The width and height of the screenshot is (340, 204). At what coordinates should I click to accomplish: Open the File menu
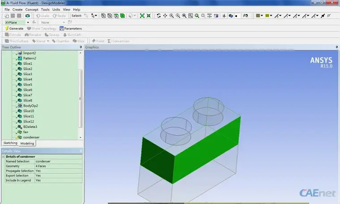pyautogui.click(x=7, y=9)
